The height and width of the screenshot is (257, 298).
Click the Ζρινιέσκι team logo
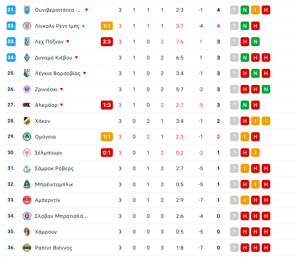[x=27, y=89]
